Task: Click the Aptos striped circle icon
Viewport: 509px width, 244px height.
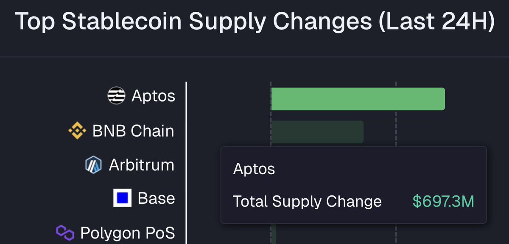Action: (x=116, y=96)
